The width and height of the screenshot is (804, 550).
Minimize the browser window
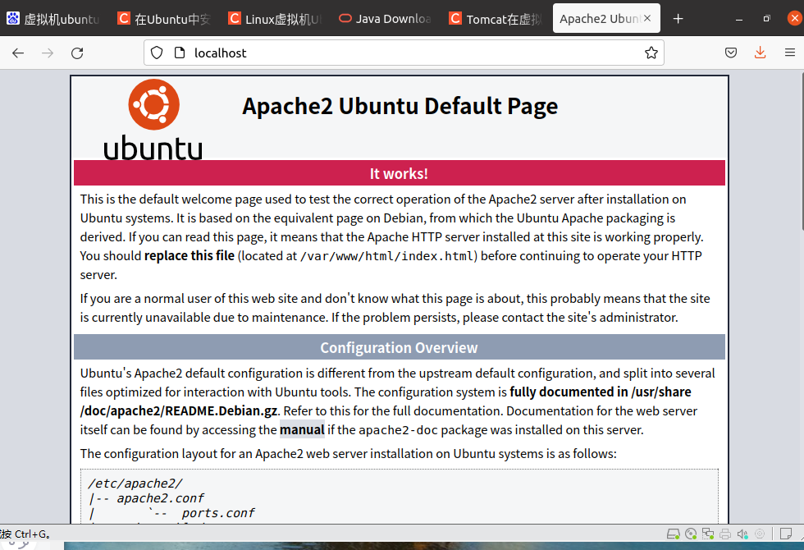point(739,19)
